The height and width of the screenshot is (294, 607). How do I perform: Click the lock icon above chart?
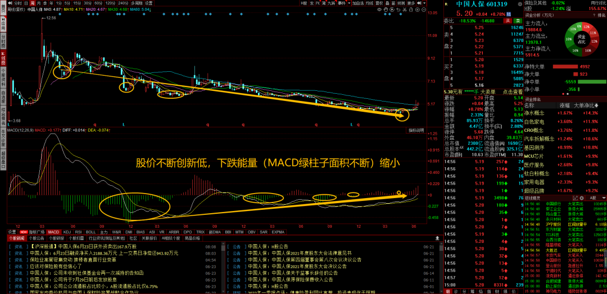coord(411,10)
